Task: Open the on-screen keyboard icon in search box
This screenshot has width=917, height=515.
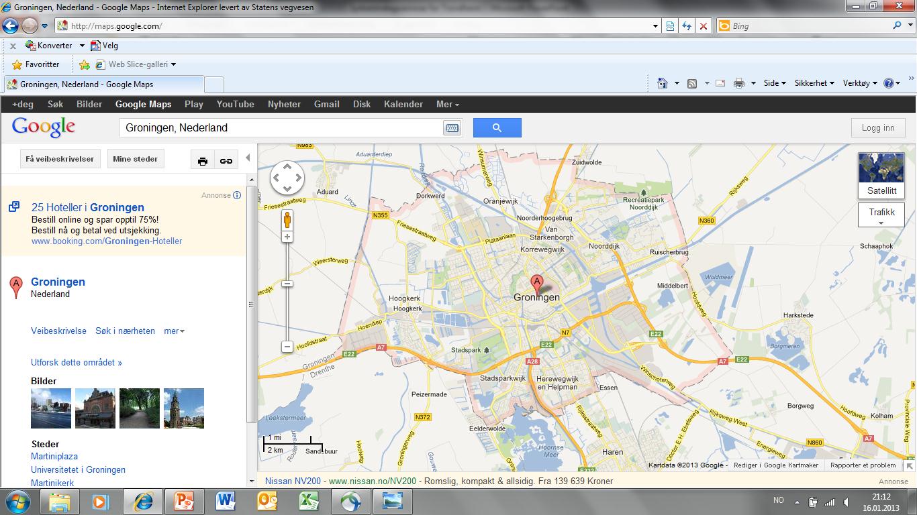Action: (452, 128)
